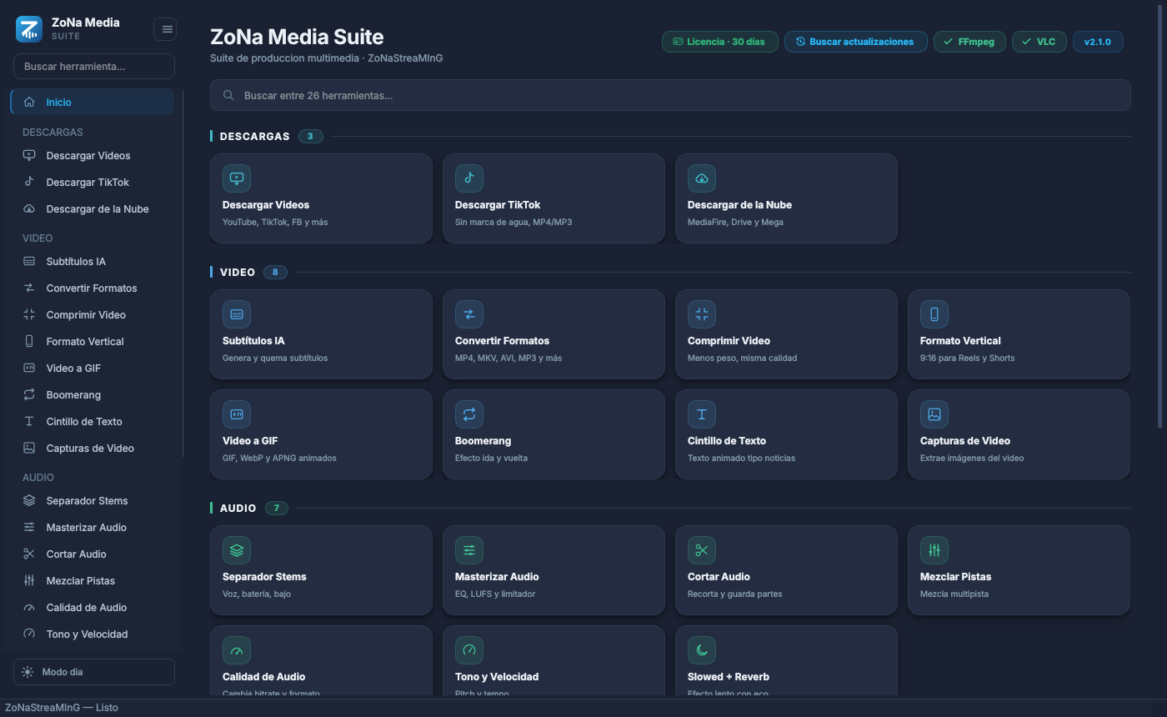Screen dimensions: 1167x717
Task: Click the Subtítulos IA card icon
Action: (x=237, y=314)
